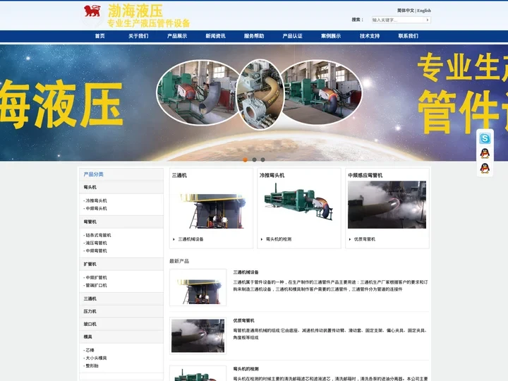
Task: Open 中频扩管机 sidebar link
Action: tap(96, 278)
